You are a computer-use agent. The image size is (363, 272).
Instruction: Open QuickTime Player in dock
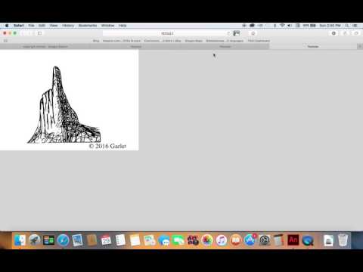(x=308, y=240)
